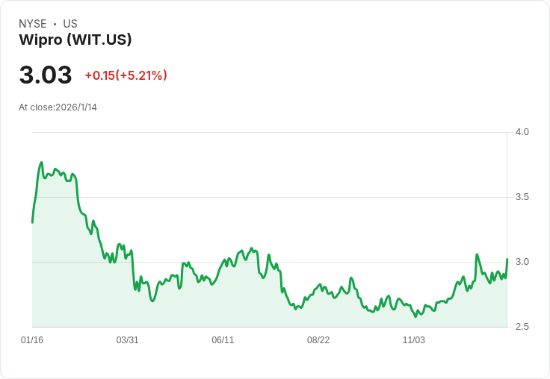Click the chart line's lowest point

click(416, 316)
